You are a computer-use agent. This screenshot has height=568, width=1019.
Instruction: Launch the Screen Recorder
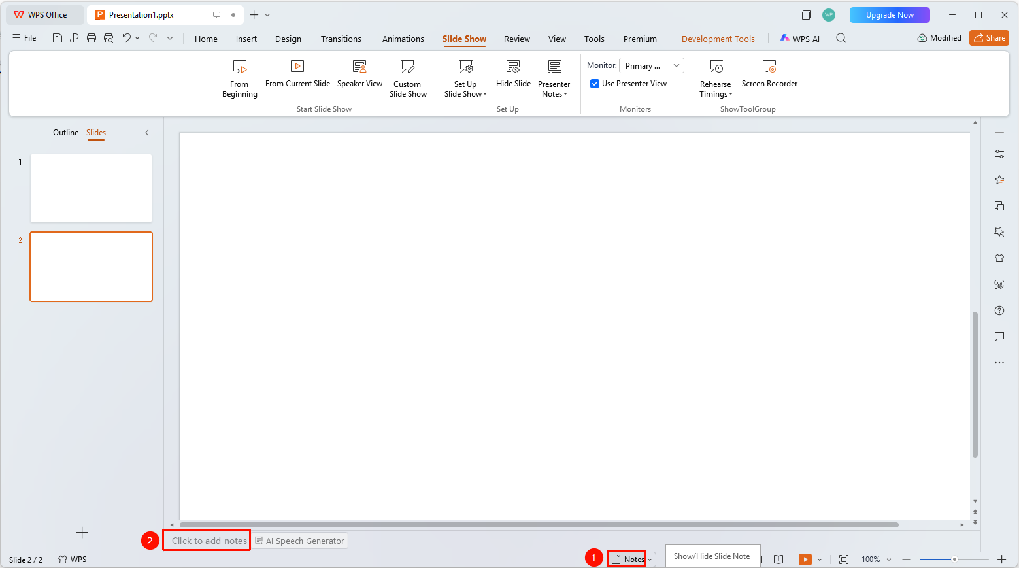769,74
